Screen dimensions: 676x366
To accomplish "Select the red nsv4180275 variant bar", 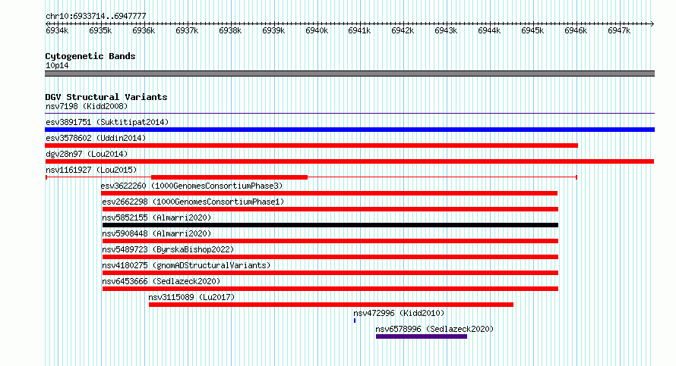I will 330,273.
